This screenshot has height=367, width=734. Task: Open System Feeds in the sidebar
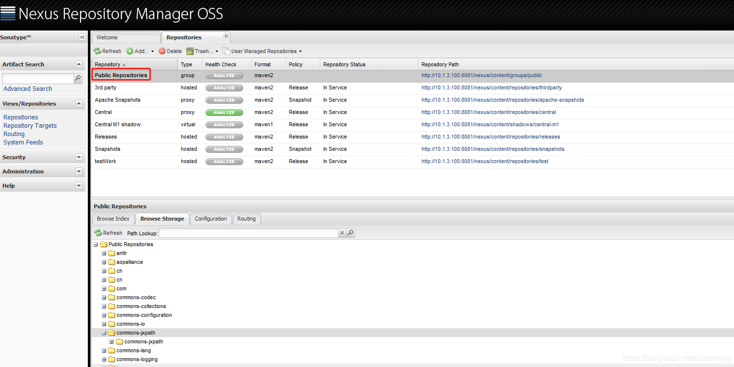[x=23, y=142]
